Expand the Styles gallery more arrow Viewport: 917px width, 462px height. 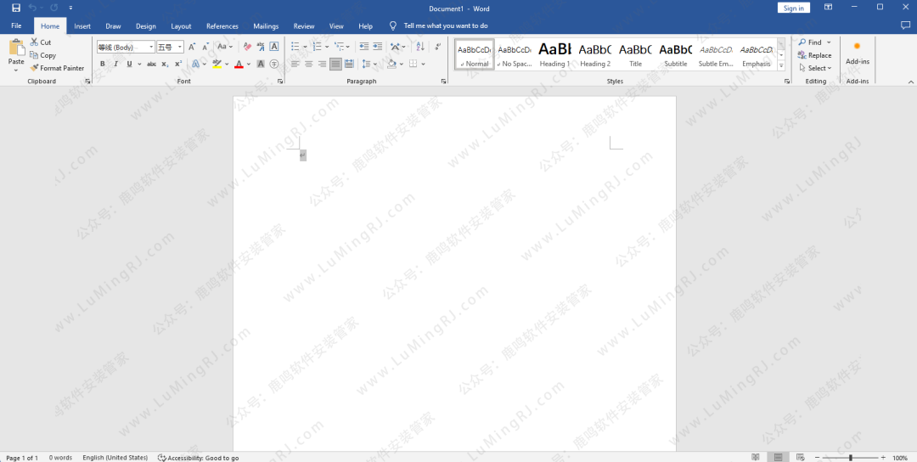[x=781, y=66]
